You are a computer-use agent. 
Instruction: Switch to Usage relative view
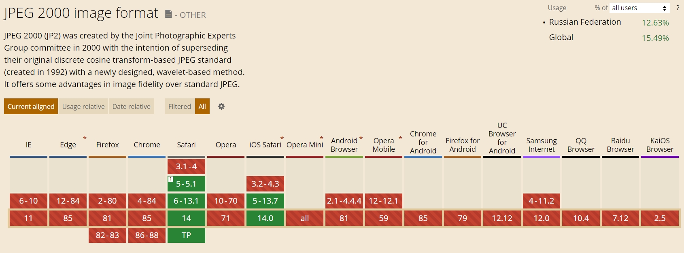click(83, 106)
